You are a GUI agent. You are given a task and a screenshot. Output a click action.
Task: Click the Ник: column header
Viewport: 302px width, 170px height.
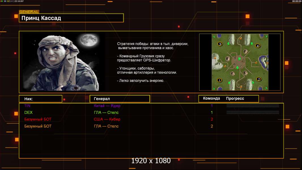[41, 99]
